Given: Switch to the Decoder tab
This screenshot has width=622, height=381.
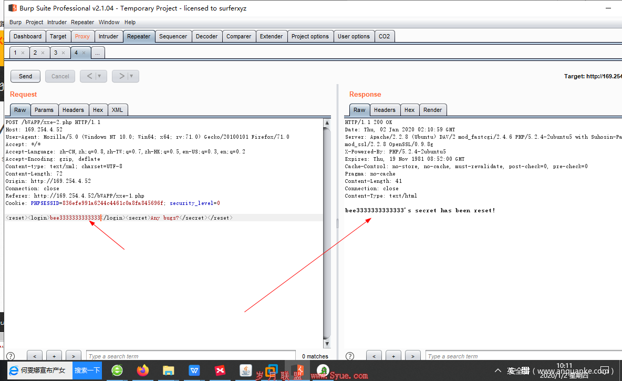Looking at the screenshot, I should (x=206, y=36).
